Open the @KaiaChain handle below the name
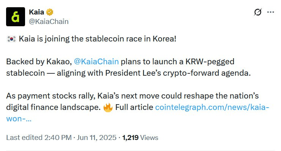Image resolution: width=281 pixels, height=151 pixels. tap(49, 22)
